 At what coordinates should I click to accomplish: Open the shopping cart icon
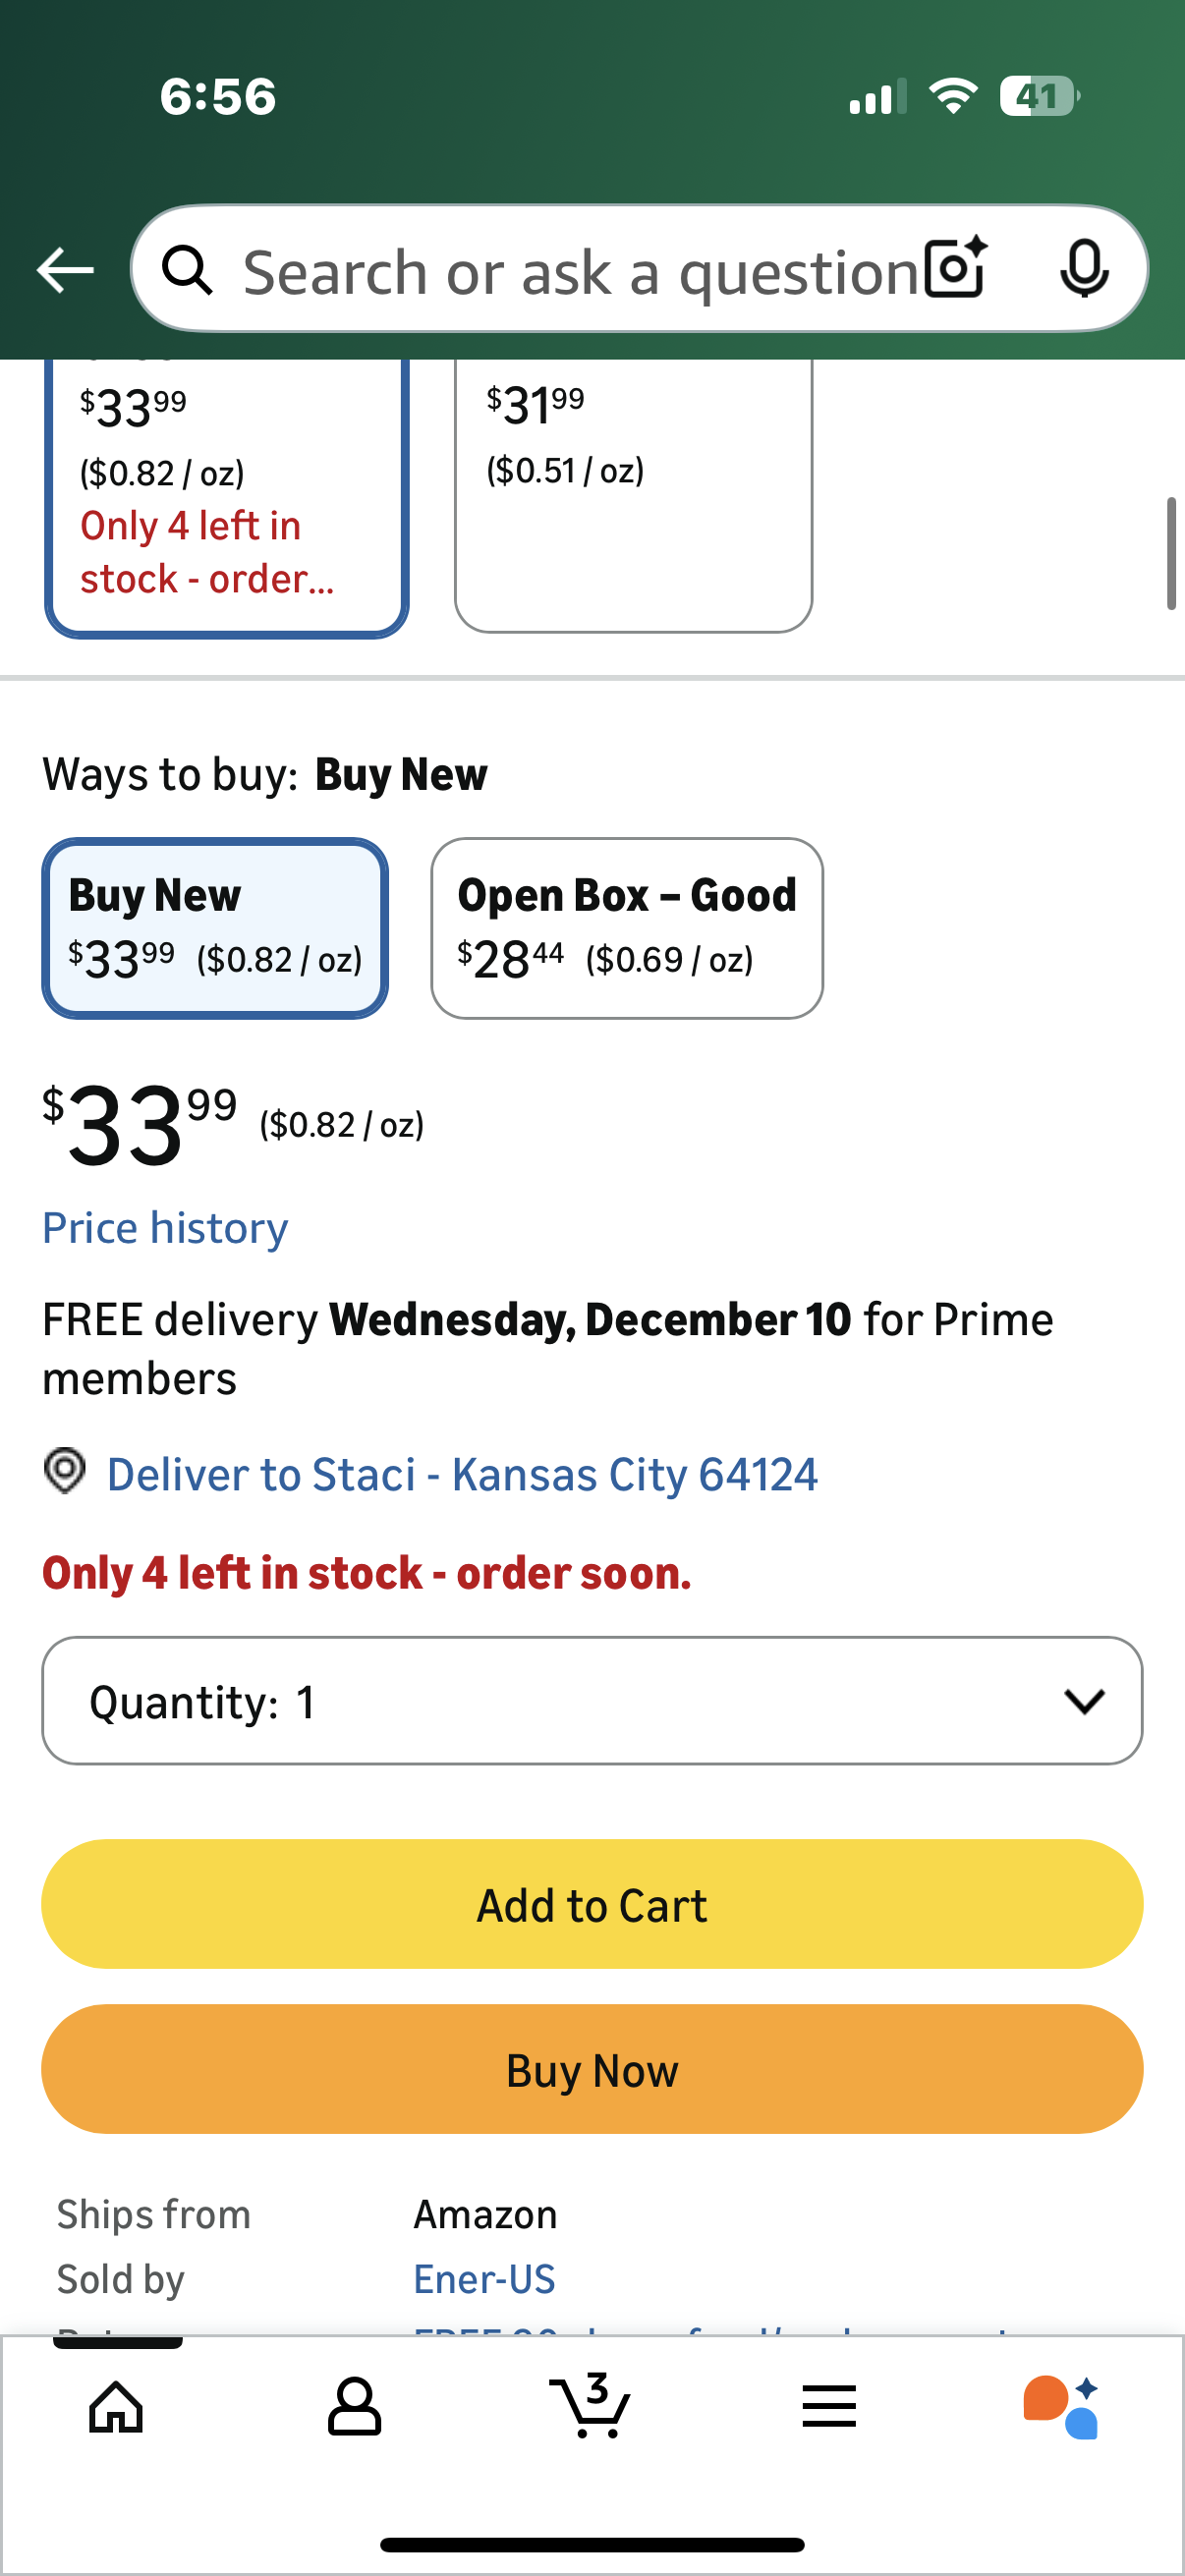591,2406
